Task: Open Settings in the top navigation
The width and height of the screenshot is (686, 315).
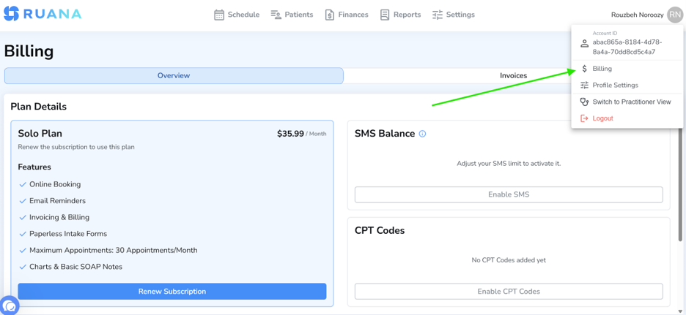Action: pos(454,15)
